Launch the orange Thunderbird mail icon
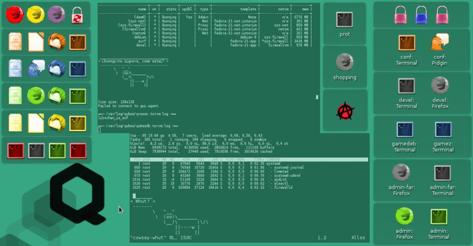Viewport: 473px width, 246px height. 57,42
